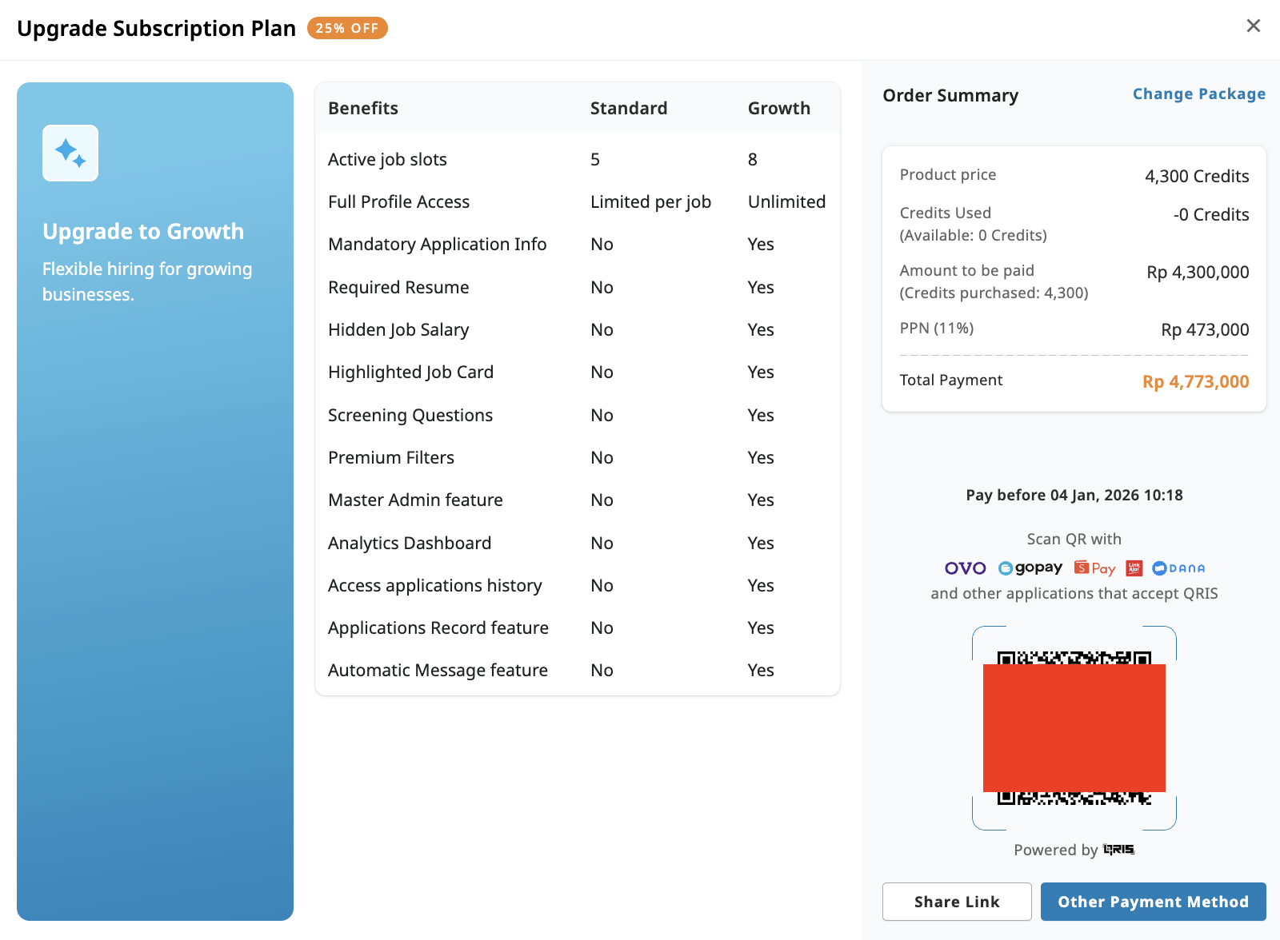Select the Standard column header
This screenshot has width=1280, height=940.
[x=629, y=108]
